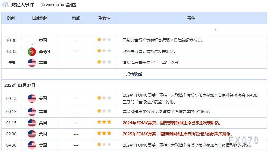Screen dimensions: 268x151
Task: Click the three-star rating in the 01:15 row
Action: tap(104, 122)
